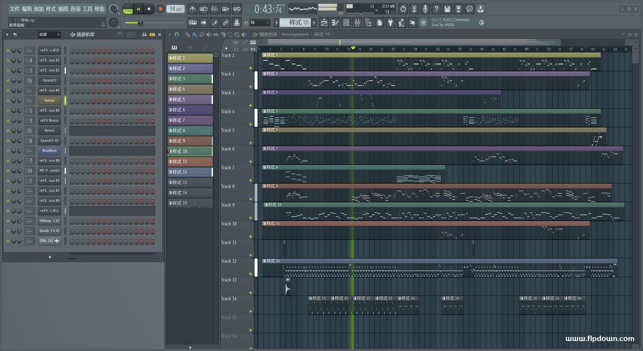Open the 文件 menu
643x351 pixels.
coord(14,9)
